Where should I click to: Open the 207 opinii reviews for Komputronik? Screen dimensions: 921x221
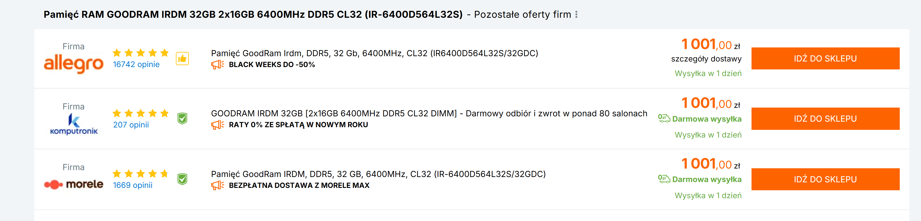point(131,125)
